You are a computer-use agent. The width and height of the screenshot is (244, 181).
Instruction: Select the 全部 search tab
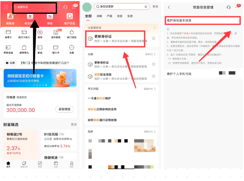[x=88, y=16]
